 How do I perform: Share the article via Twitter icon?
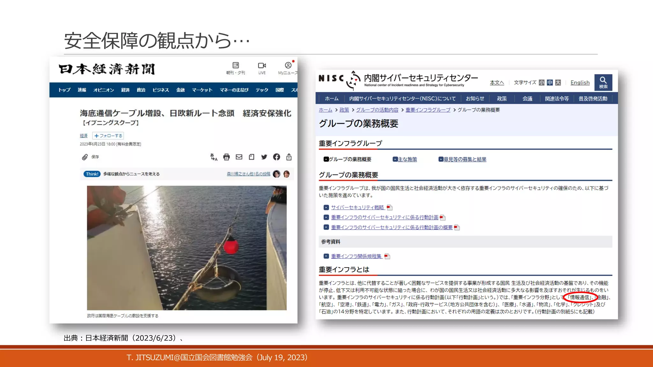pos(264,157)
